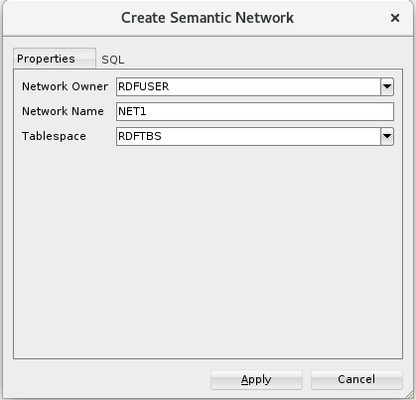Place cursor after NET1 text
The image size is (416, 400).
(147, 111)
